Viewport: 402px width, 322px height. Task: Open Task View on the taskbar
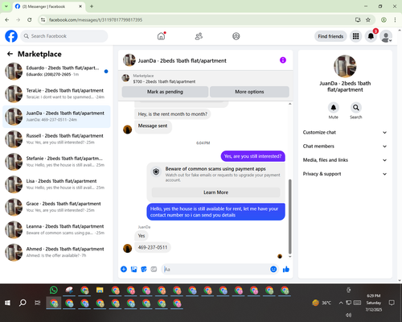click(38, 303)
